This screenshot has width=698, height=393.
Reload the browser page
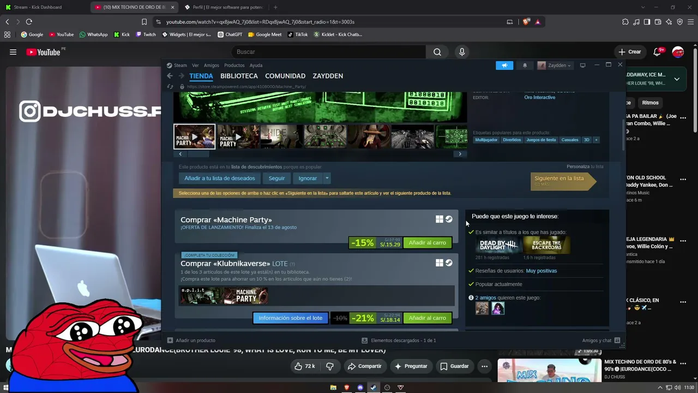click(29, 22)
